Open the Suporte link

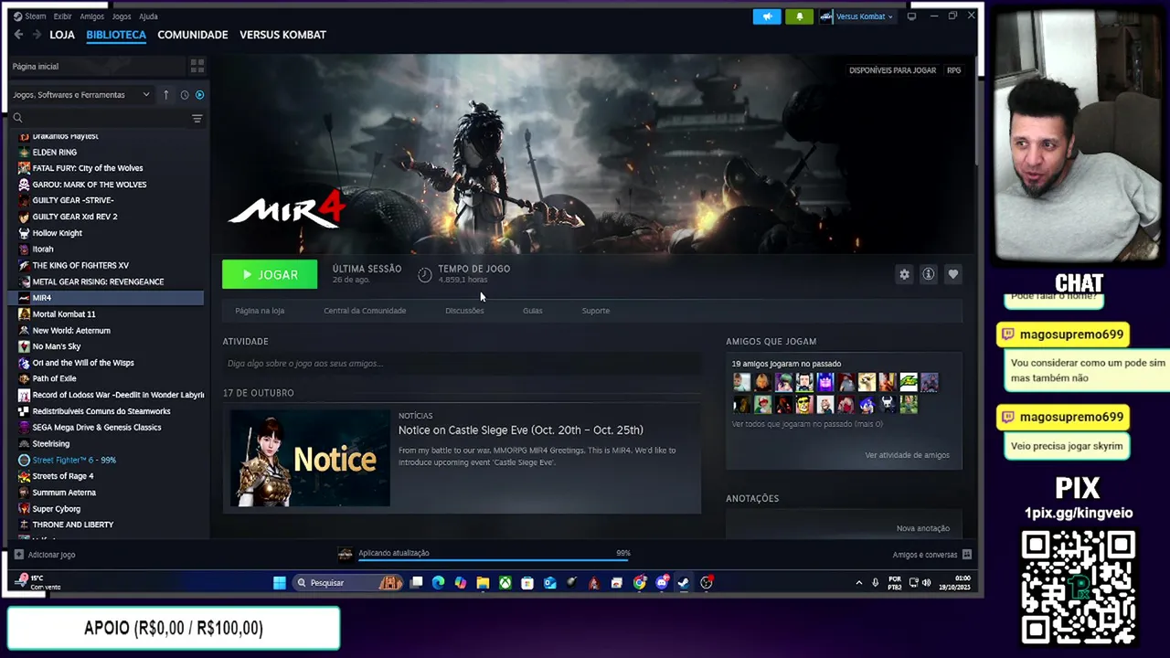click(595, 311)
